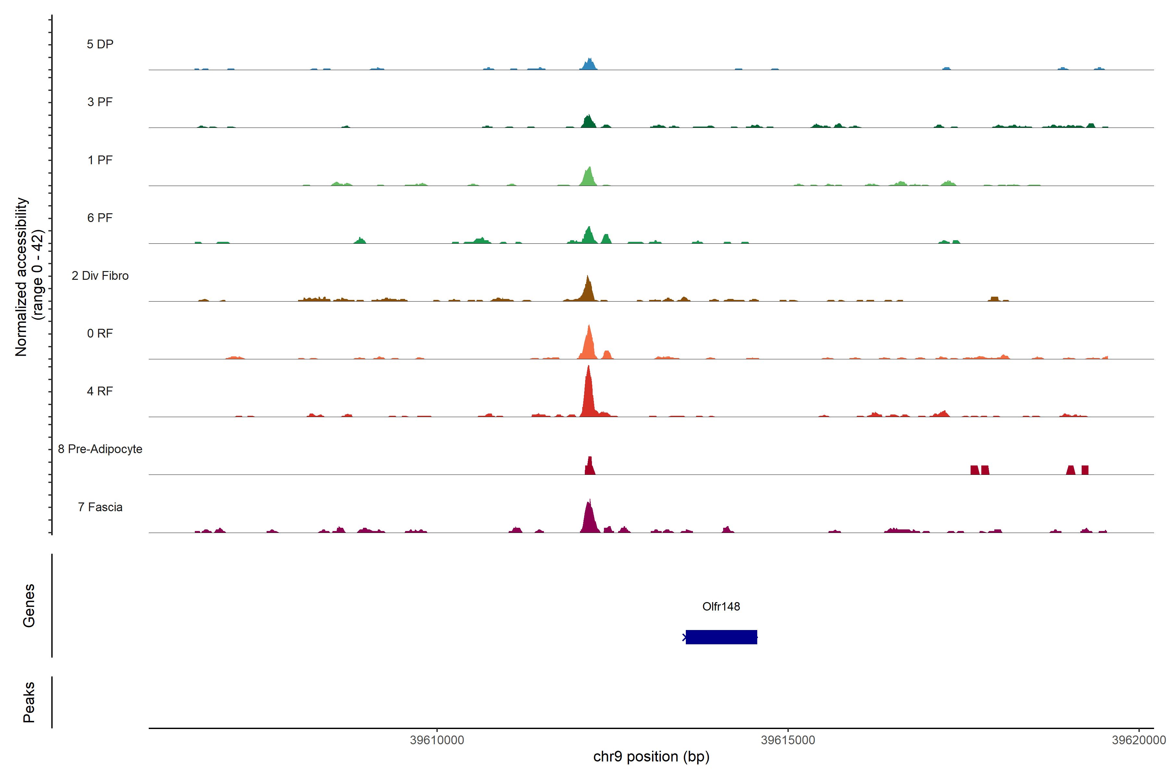The image size is (1169, 779).
Task: Click the Olfr148 gene label
Action: [x=721, y=606]
